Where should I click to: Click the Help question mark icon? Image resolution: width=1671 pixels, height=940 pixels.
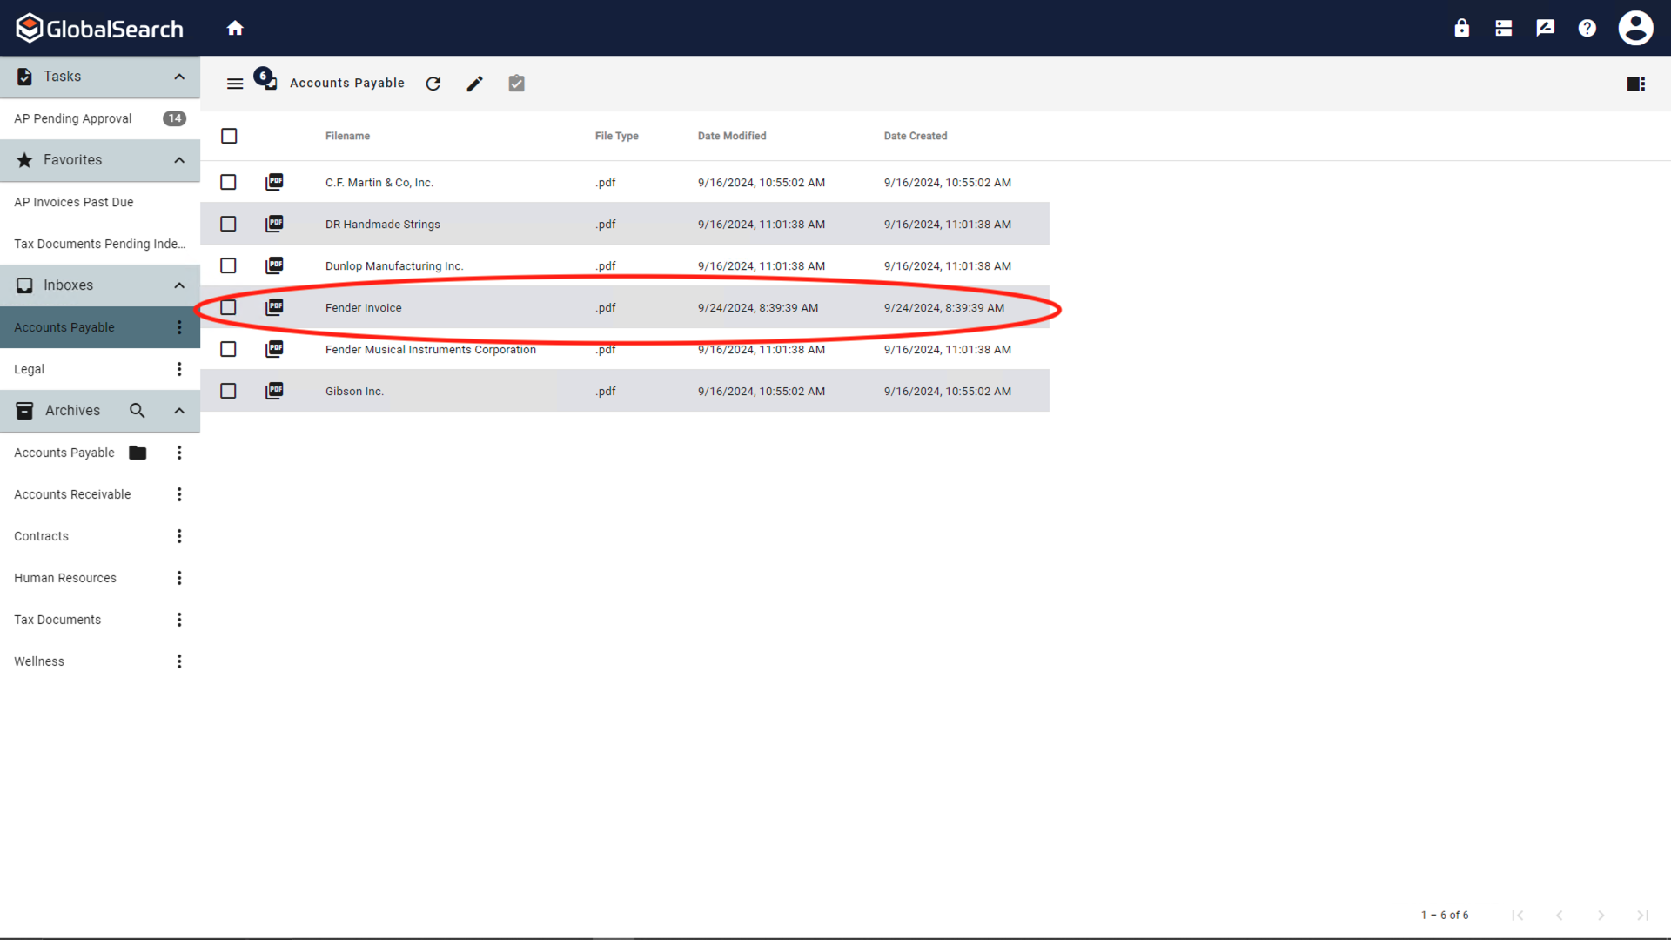tap(1587, 27)
